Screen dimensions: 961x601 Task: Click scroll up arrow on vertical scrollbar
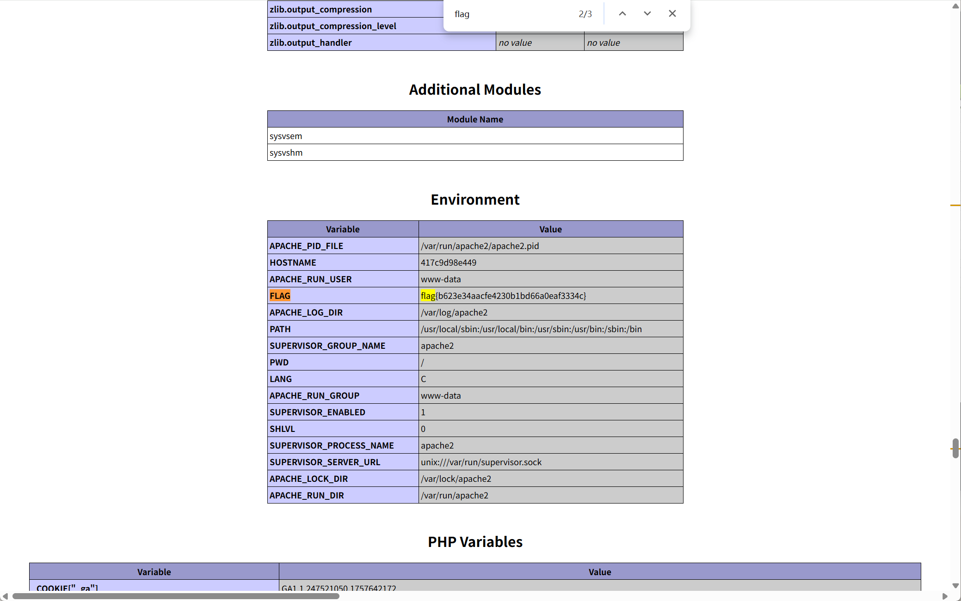[x=955, y=6]
